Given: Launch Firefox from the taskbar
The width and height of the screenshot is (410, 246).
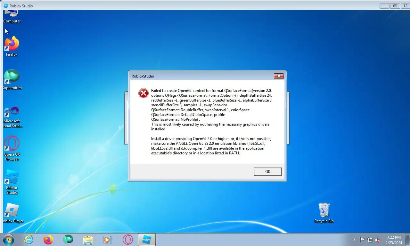Looking at the screenshot, I should (48, 240).
